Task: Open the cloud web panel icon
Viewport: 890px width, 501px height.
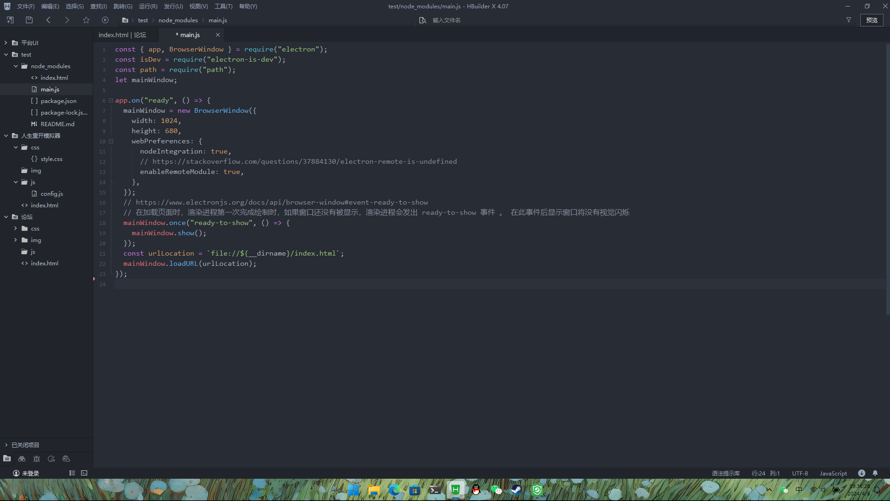Action: tap(66, 458)
